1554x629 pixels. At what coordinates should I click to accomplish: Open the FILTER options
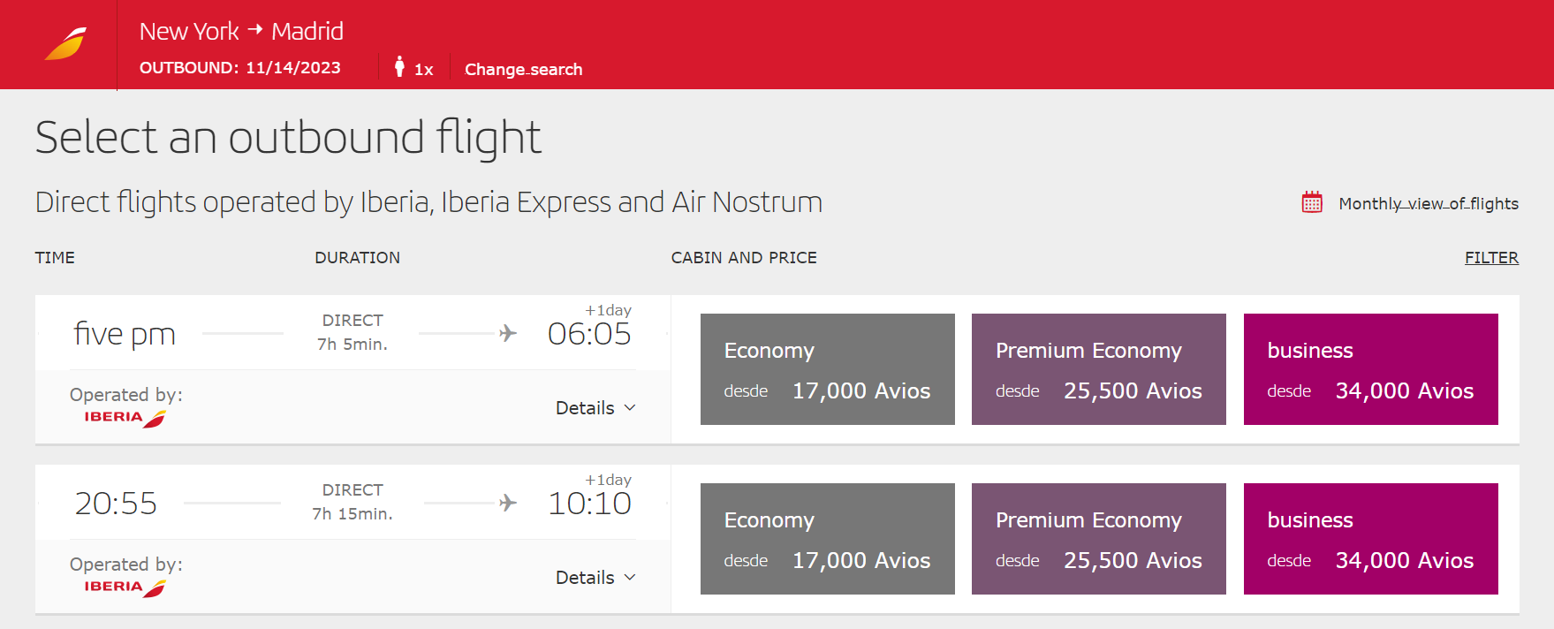tap(1491, 257)
